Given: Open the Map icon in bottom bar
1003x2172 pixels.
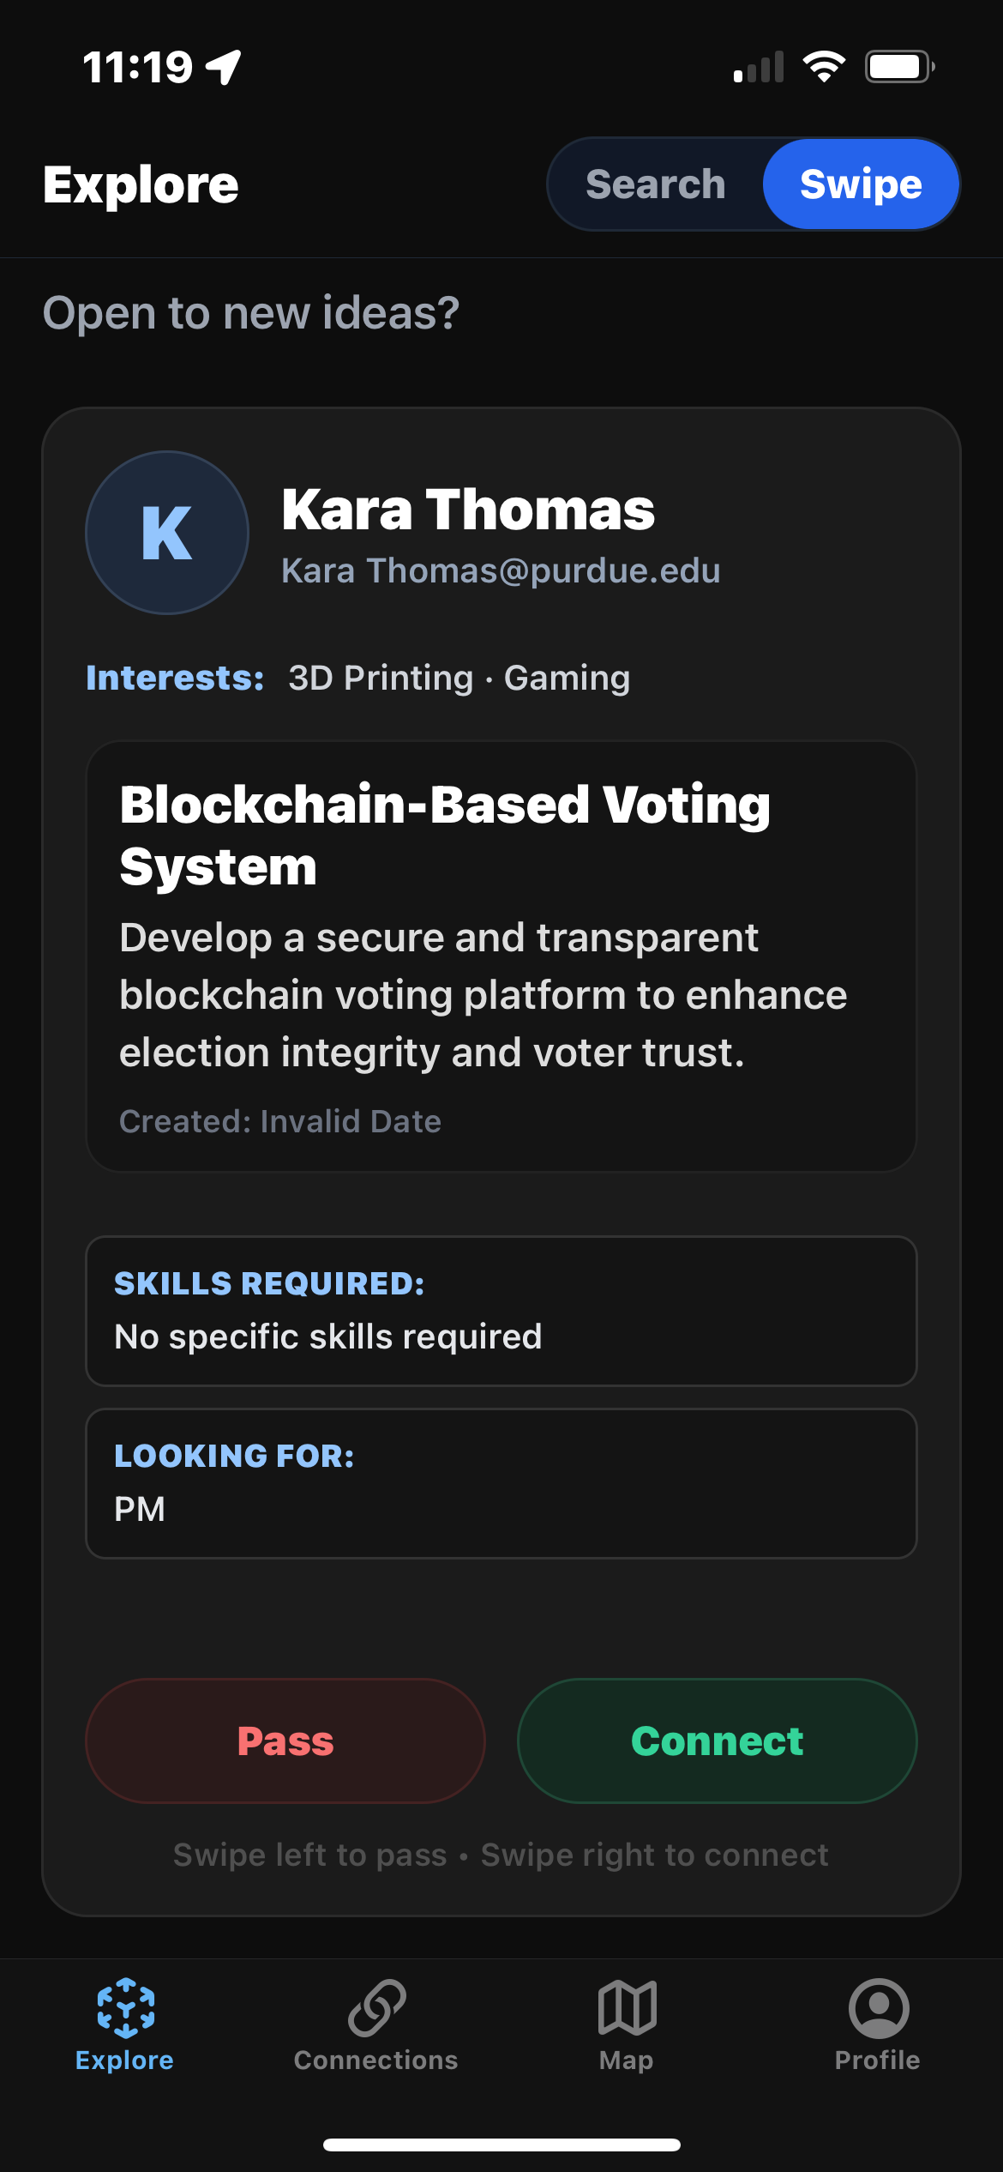Looking at the screenshot, I should pyautogui.click(x=627, y=2007).
